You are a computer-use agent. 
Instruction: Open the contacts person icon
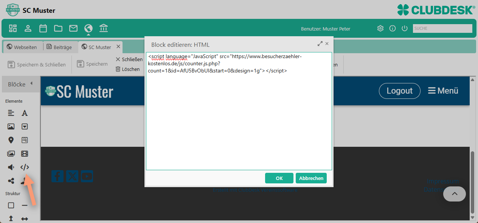pyautogui.click(x=28, y=28)
